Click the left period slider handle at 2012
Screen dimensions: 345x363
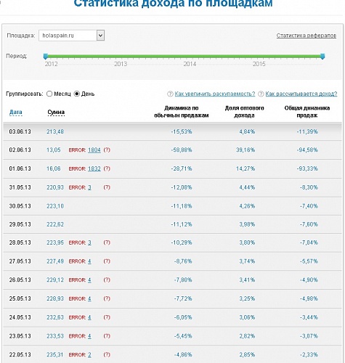point(46,57)
